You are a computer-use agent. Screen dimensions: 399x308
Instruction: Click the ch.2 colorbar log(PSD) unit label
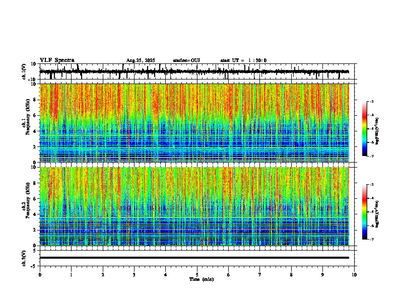377,214
